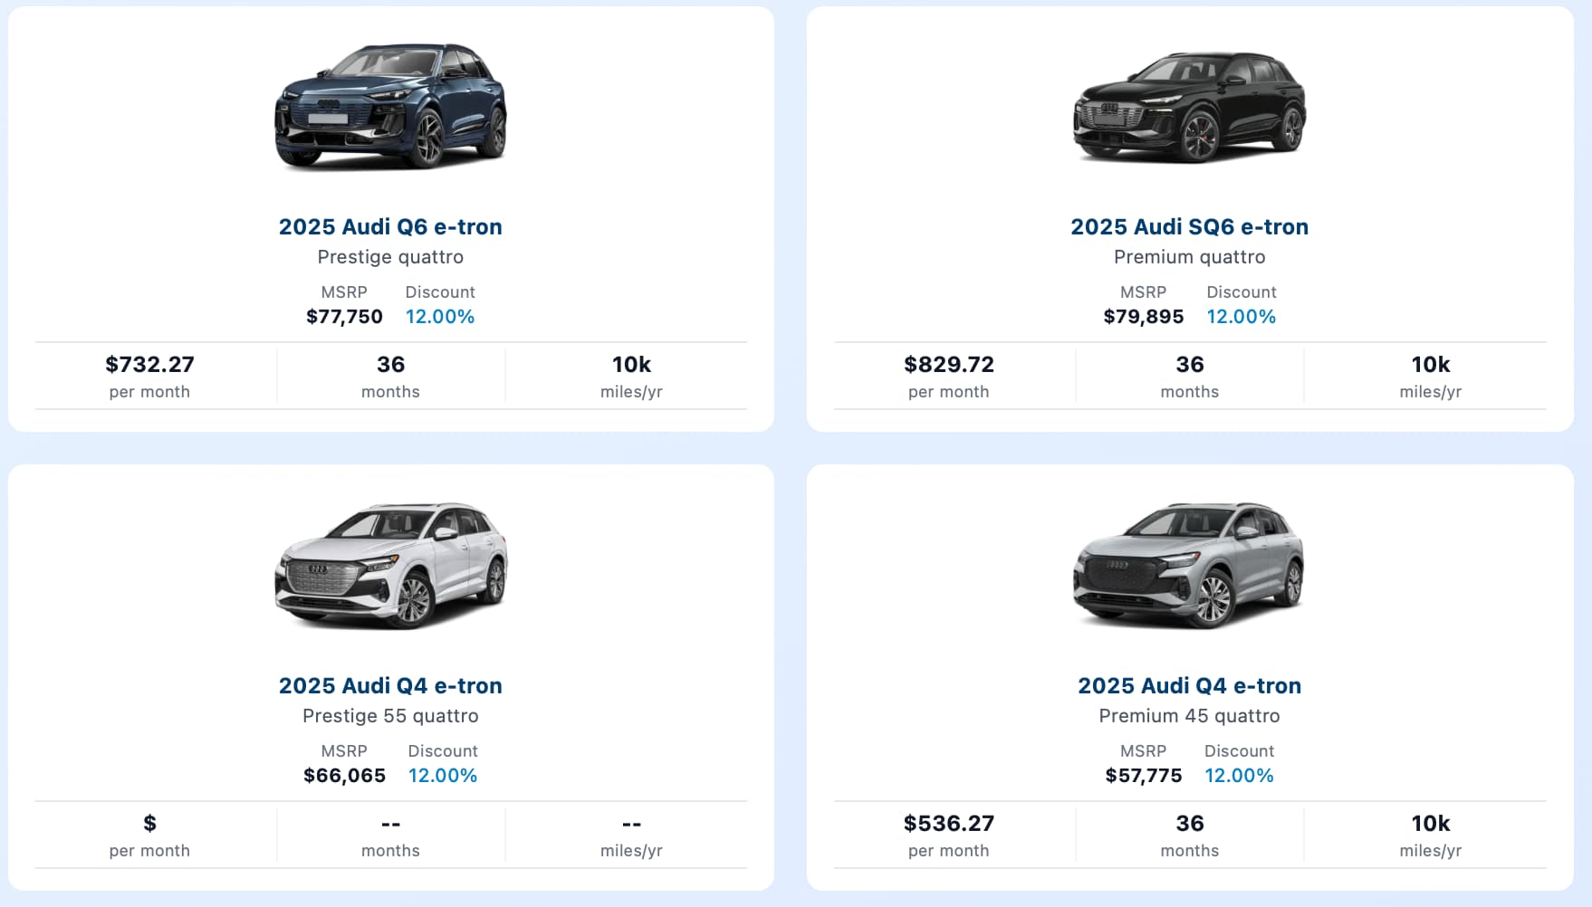
Task: Open the 2025 Audi Q4 e-tron Premium 45 title
Action: tap(1189, 685)
